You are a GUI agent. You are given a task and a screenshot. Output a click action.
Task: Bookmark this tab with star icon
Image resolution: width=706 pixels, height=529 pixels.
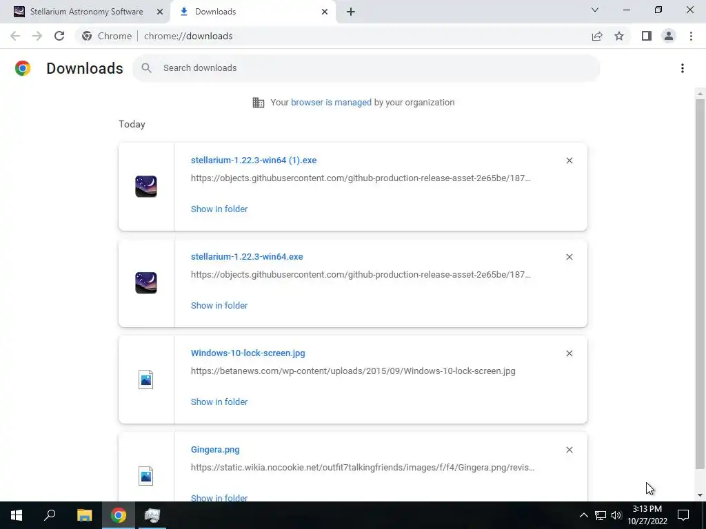tap(619, 36)
